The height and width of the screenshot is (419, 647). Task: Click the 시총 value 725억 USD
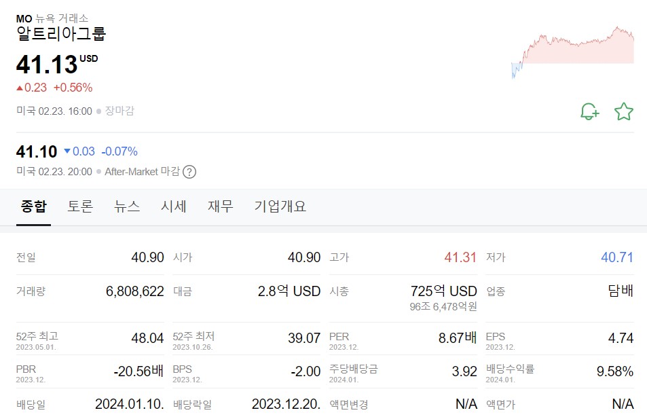tap(443, 291)
